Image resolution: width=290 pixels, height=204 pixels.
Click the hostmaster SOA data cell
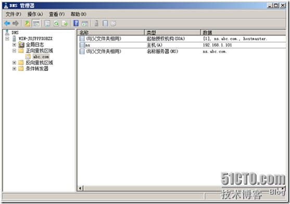[235, 39]
